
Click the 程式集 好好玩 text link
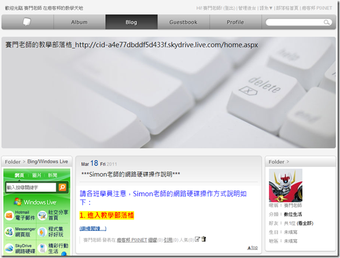pos(56,232)
